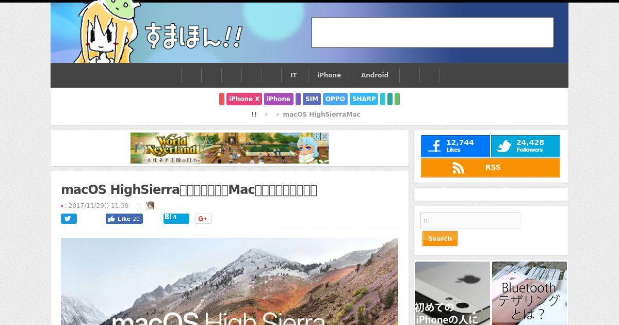Open Facebook page with 12,744 Likes

click(x=455, y=147)
